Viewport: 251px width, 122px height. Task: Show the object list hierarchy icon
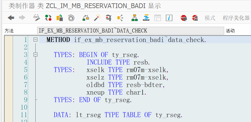(135, 18)
